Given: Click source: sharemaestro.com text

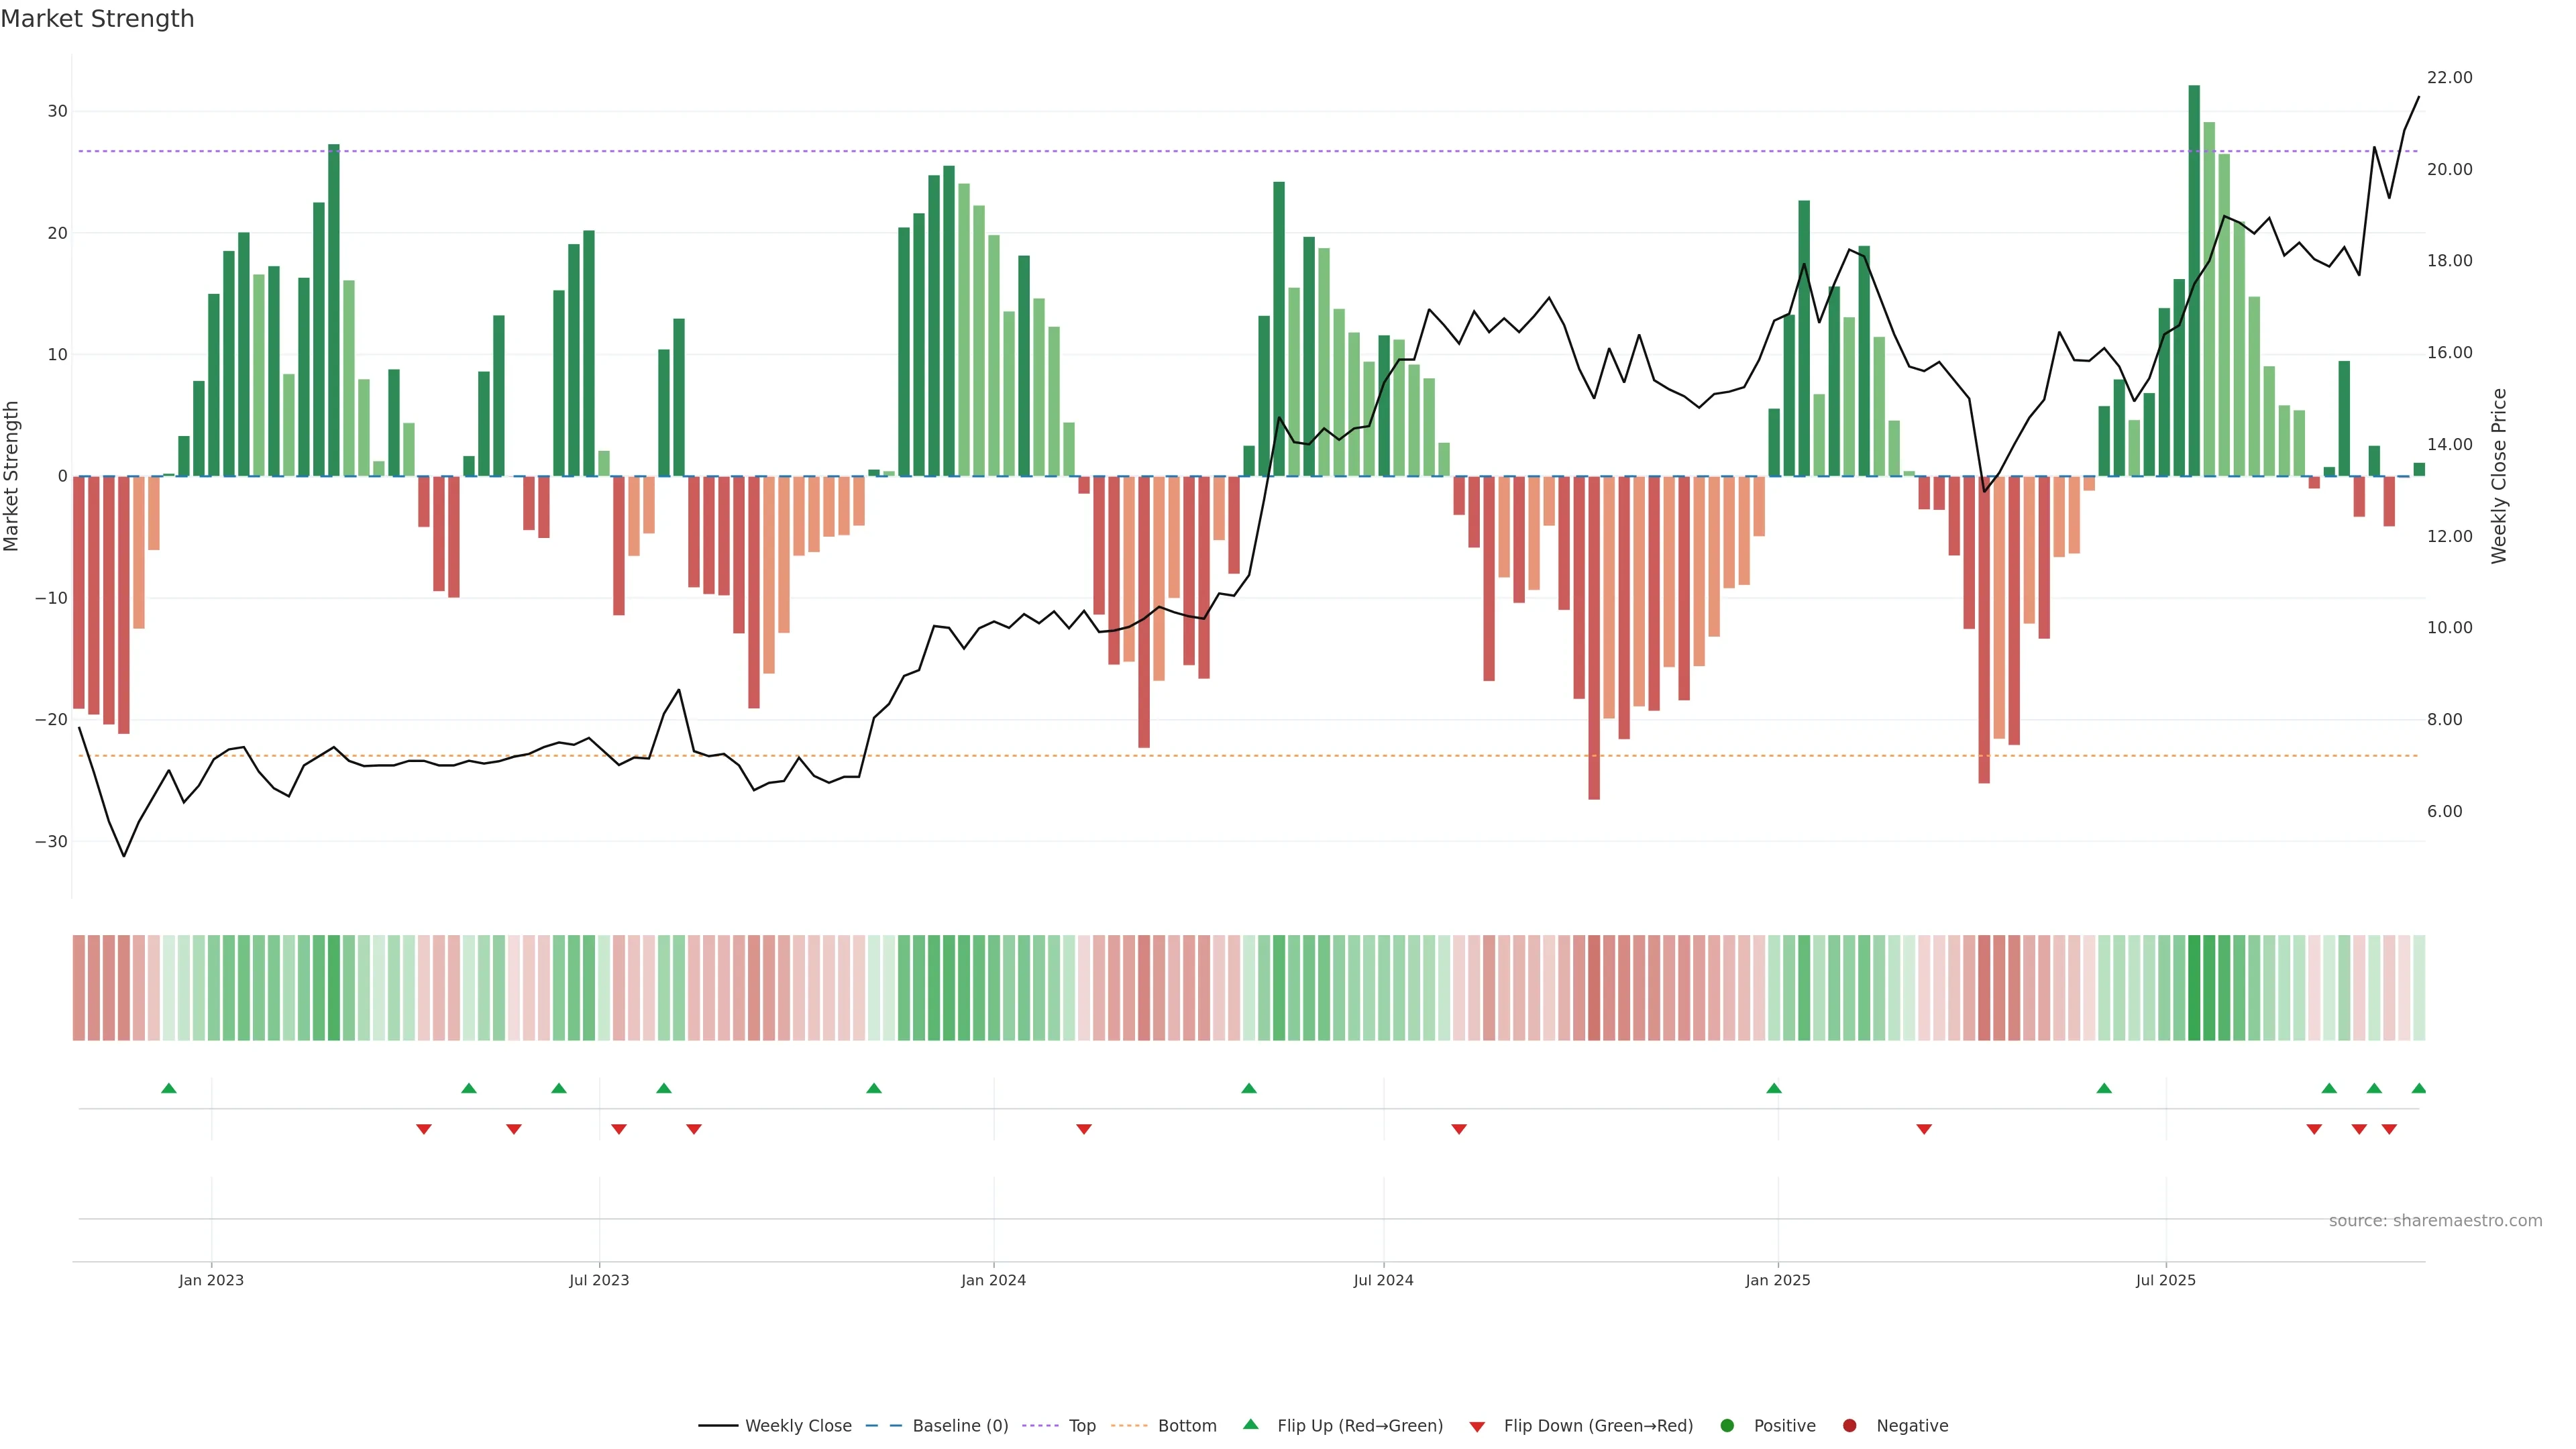Looking at the screenshot, I should pyautogui.click(x=2435, y=1221).
